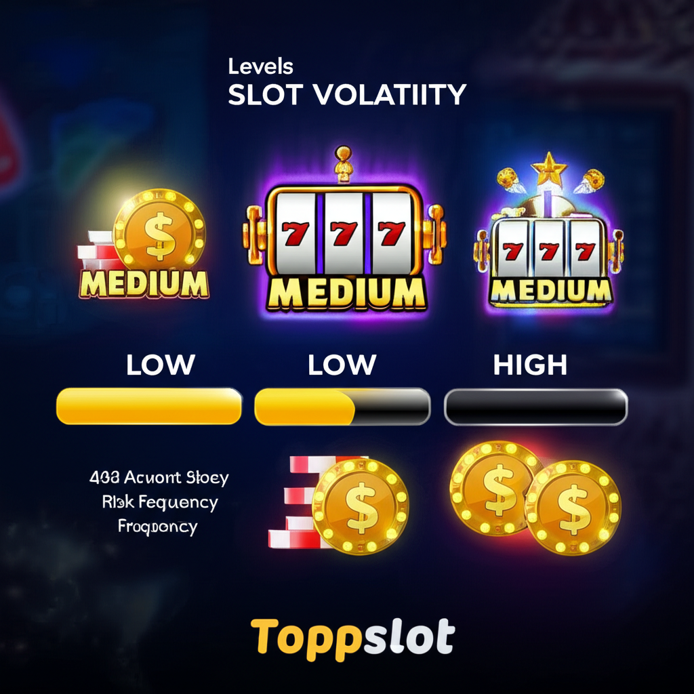
Task: Click the left LOW volatility label
Action: 160,365
